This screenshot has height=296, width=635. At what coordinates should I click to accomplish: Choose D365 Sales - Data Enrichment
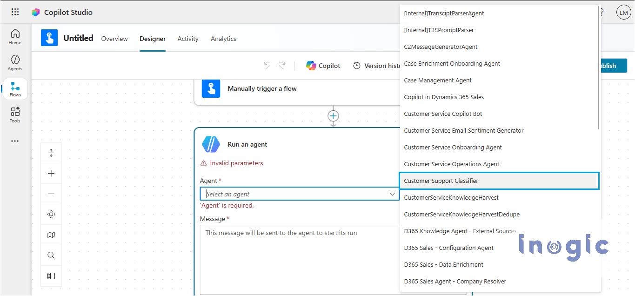pyautogui.click(x=499, y=264)
